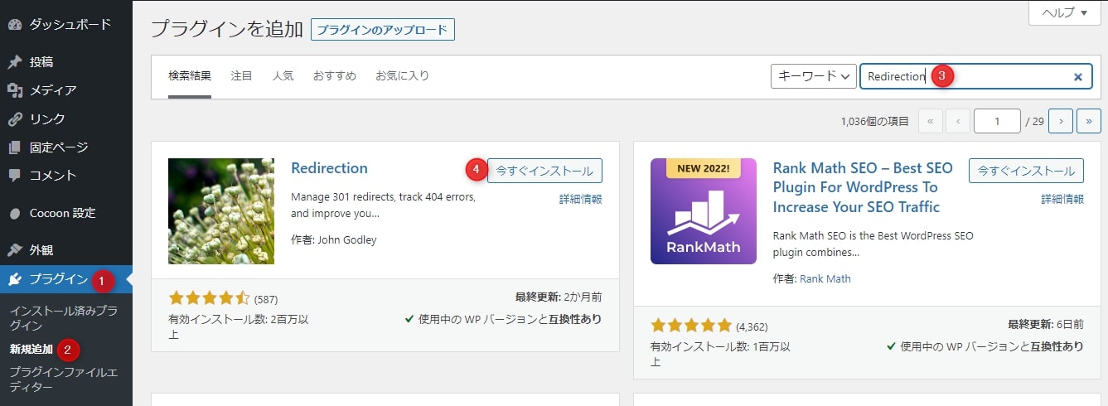The height and width of the screenshot is (406, 1108).
Task: Switch to 人気 tab
Action: [x=283, y=76]
